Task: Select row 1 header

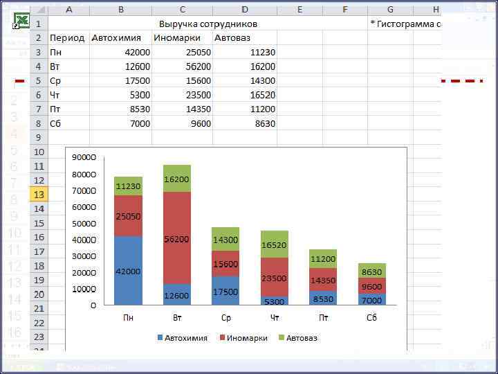Action: (39, 24)
